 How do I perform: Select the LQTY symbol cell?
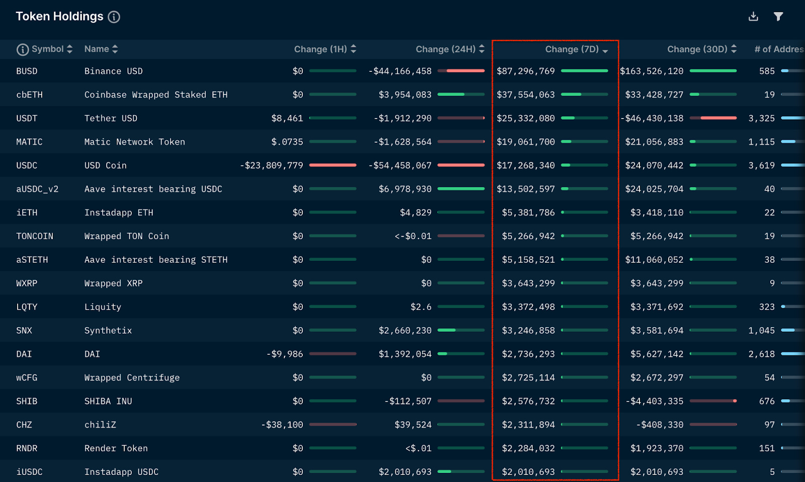point(27,307)
